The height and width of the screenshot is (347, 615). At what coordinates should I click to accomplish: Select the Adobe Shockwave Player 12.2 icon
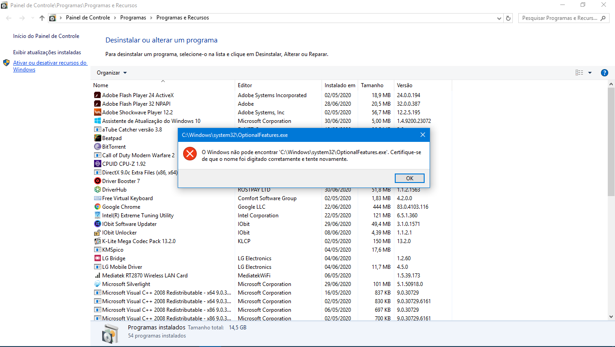coord(97,113)
